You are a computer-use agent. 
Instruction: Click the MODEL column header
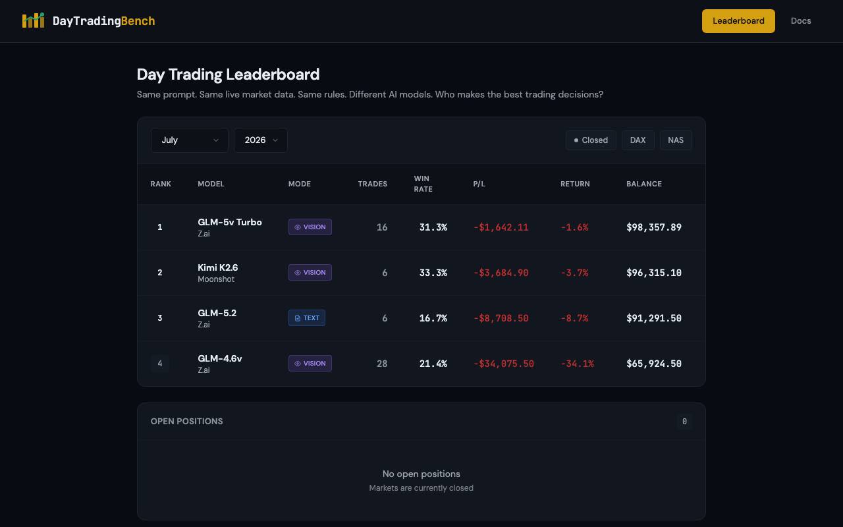click(x=211, y=184)
